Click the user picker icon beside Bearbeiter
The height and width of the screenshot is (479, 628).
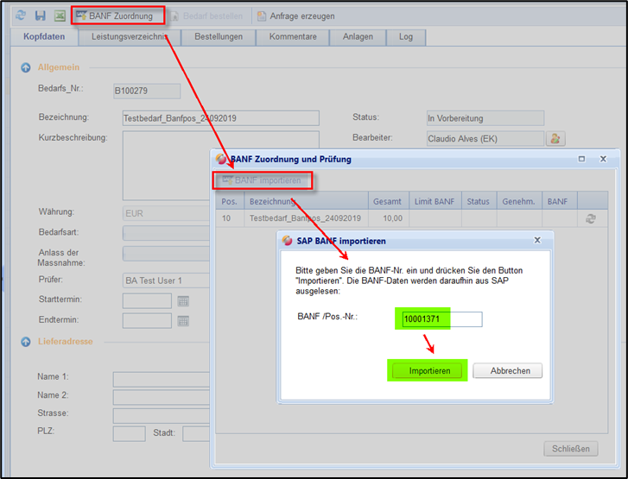[555, 138]
